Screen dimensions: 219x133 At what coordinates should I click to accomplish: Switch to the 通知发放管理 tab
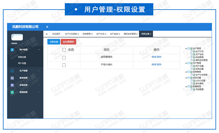tap(130, 34)
